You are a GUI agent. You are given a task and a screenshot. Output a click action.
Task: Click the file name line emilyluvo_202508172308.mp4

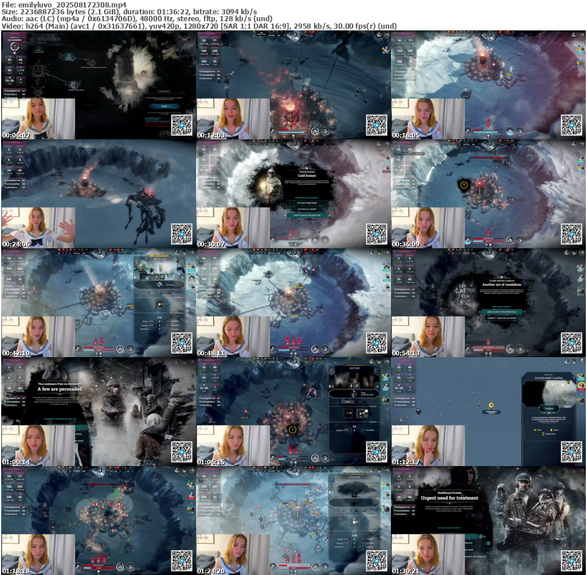(64, 5)
